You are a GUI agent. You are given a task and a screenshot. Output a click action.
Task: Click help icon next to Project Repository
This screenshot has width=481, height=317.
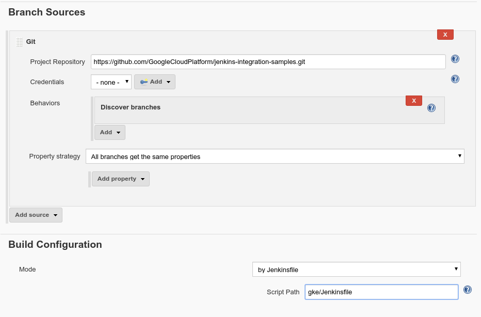(x=455, y=59)
